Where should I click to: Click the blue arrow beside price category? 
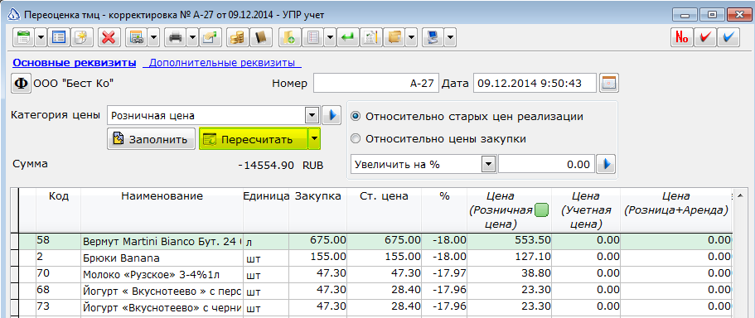(x=332, y=115)
